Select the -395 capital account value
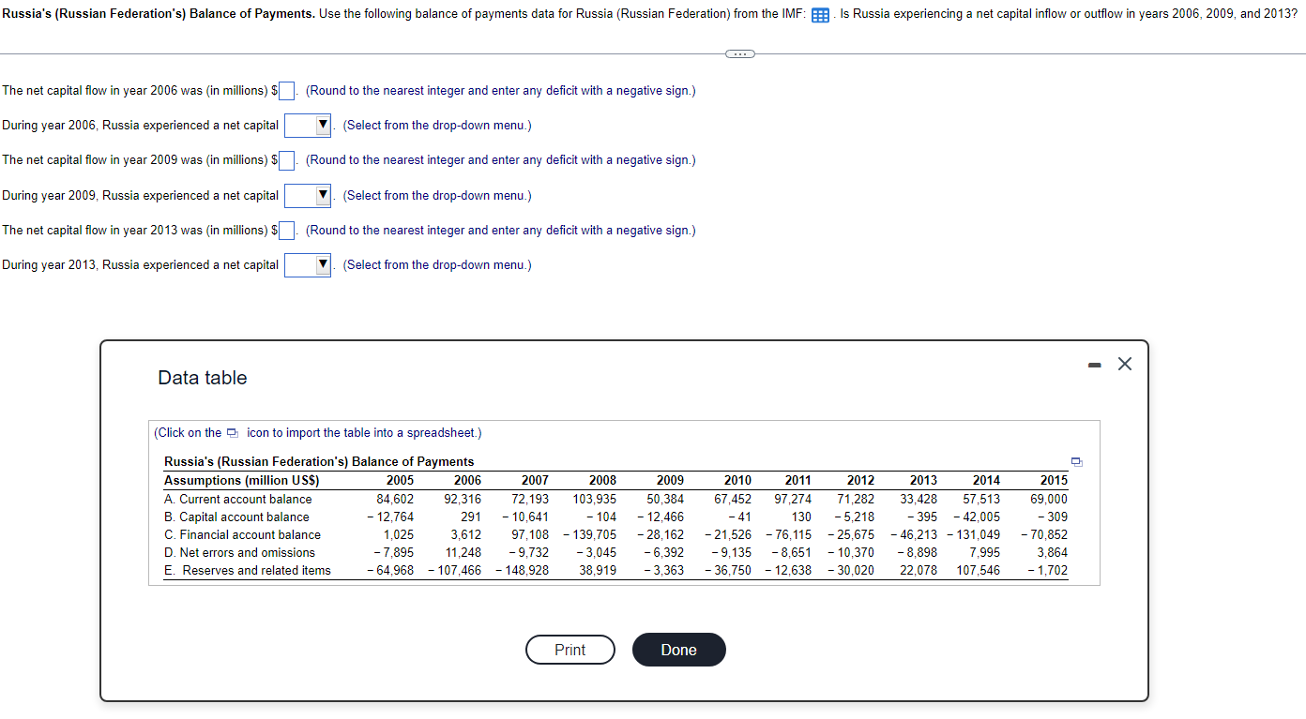 tap(920, 517)
